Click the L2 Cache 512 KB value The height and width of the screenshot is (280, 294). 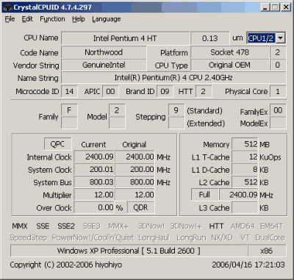pos(245,182)
